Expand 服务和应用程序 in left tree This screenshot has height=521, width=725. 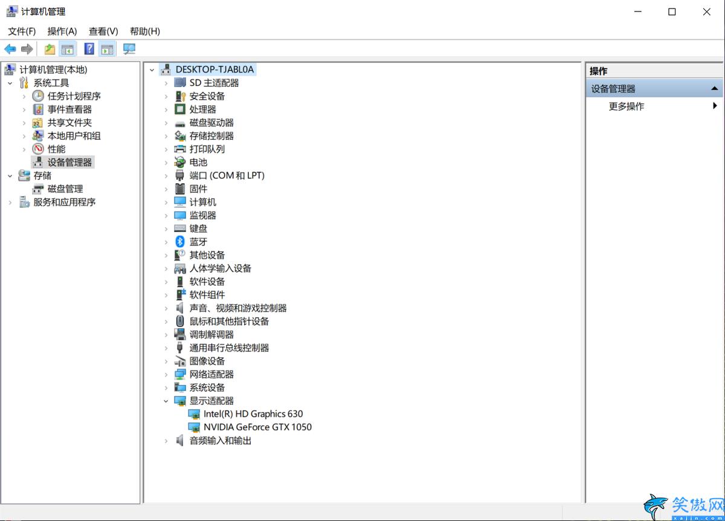click(10, 202)
